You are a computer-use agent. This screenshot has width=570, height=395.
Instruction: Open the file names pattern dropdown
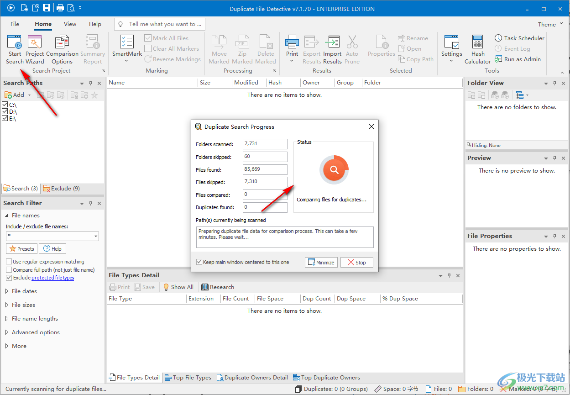pyautogui.click(x=95, y=236)
